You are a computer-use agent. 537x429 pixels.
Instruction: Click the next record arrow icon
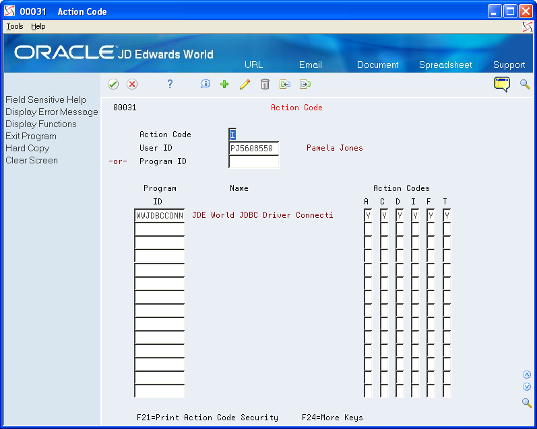(x=305, y=84)
